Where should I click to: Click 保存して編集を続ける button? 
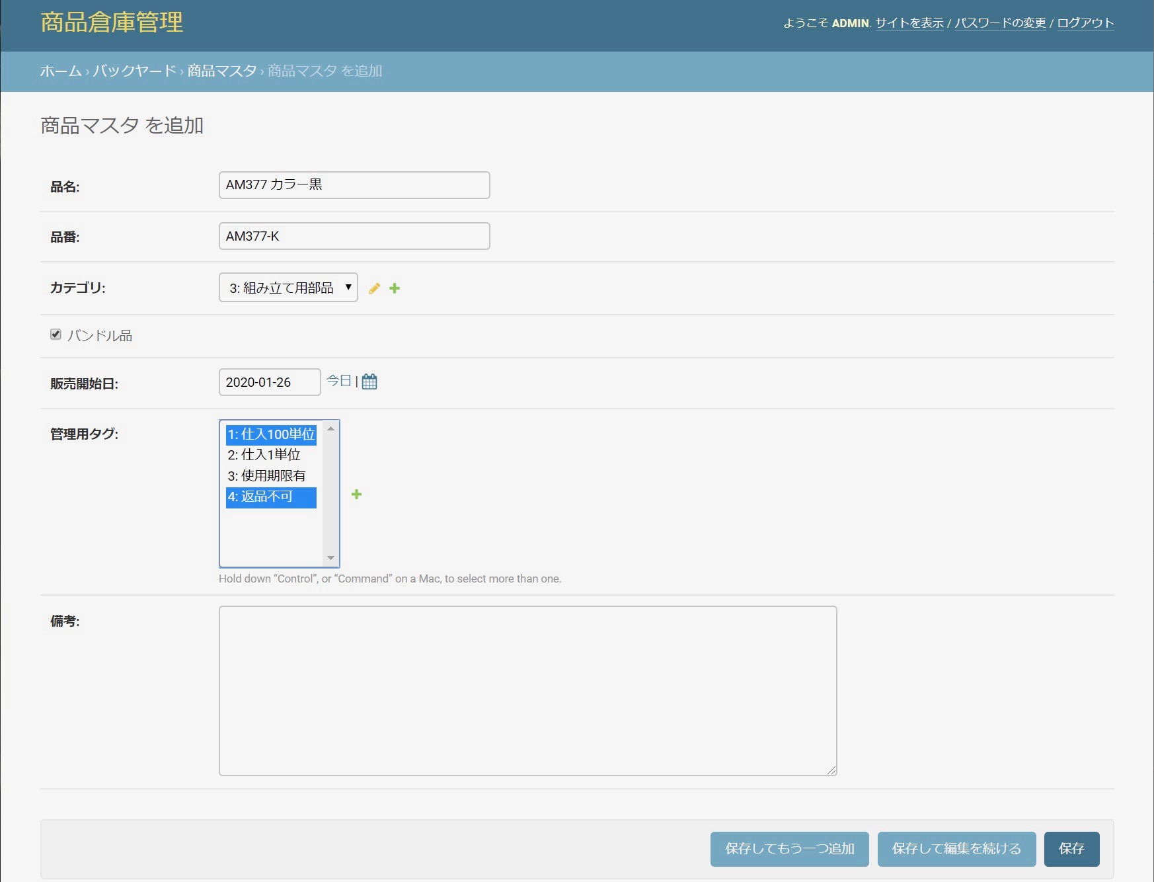(x=956, y=849)
